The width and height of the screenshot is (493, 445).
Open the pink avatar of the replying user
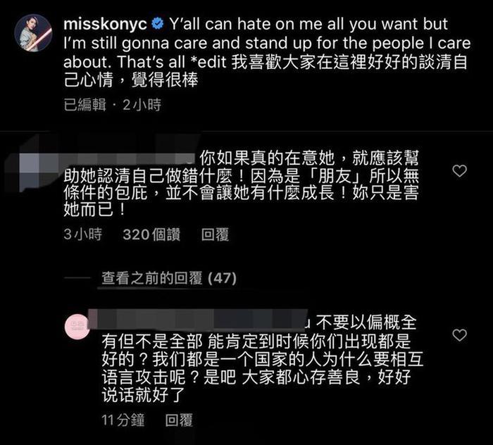click(77, 327)
